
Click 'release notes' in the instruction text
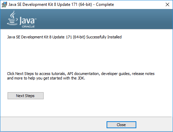coord(143,74)
